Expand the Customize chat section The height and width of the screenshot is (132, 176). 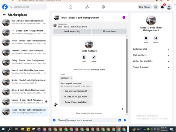coord(151,49)
